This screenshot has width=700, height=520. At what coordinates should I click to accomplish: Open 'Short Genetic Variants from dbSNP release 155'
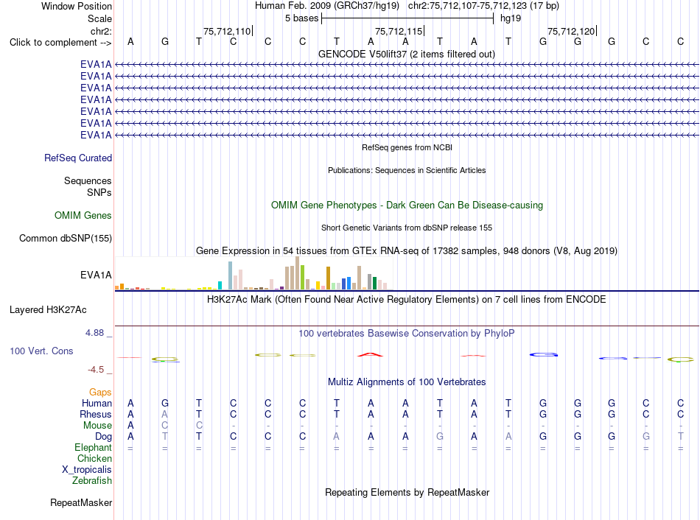click(x=407, y=228)
